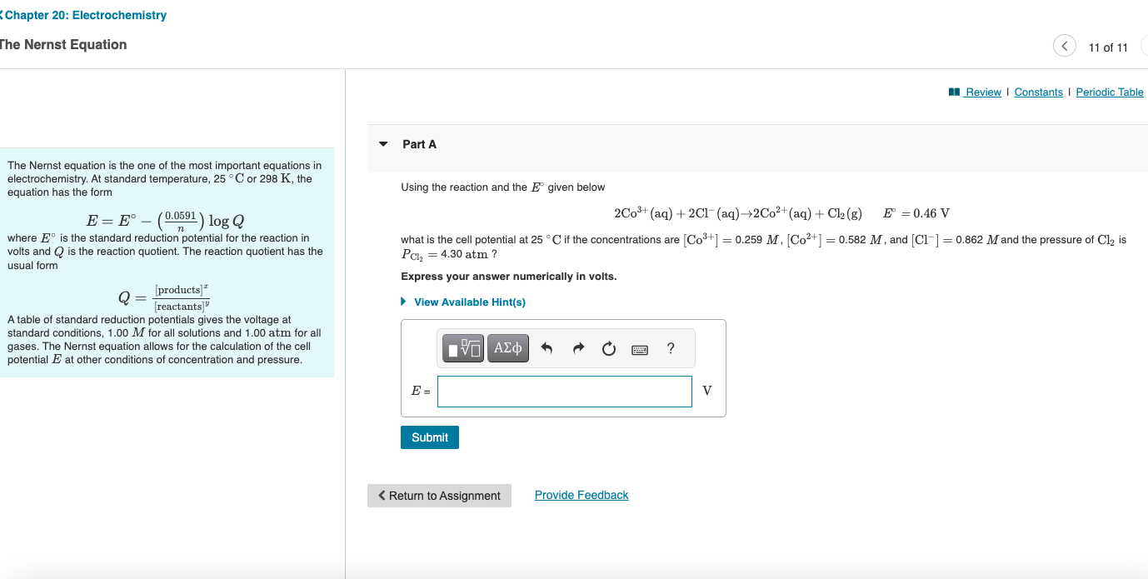Image resolution: width=1148 pixels, height=579 pixels.
Task: Click the redo icon in the answer toolbar
Action: click(578, 347)
